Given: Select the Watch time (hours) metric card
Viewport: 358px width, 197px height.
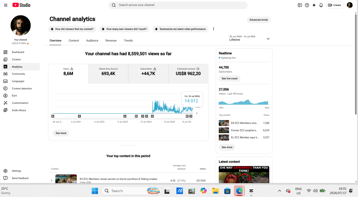Looking at the screenshot, I should [x=108, y=74].
